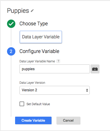The width and height of the screenshot is (110, 131).
Task: Click the pencil icon beside Puppies title
Action: point(32,11)
